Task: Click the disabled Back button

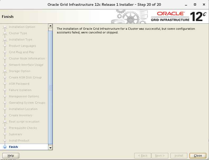Action: pyautogui.click(x=143, y=156)
